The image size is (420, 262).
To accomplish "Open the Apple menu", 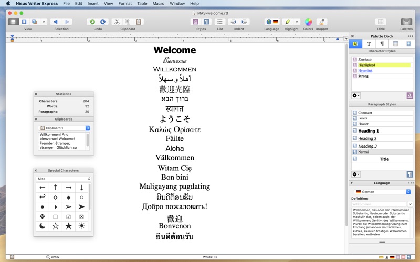I will point(8,4).
